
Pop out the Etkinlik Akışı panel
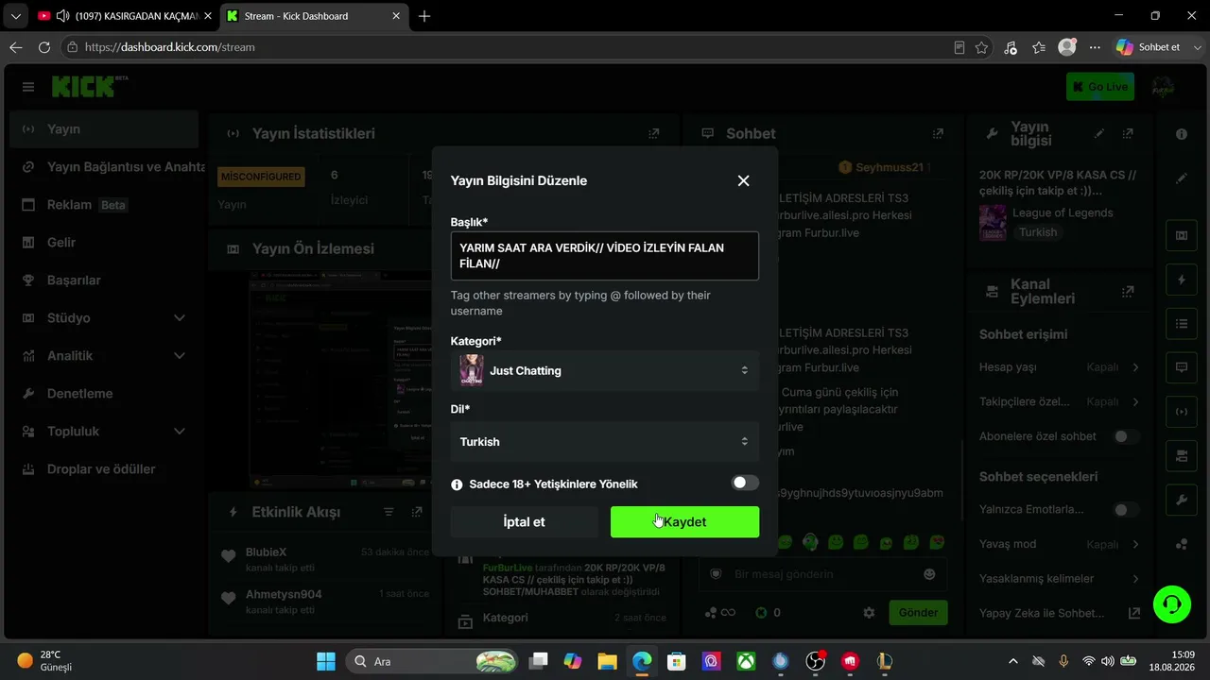(417, 512)
